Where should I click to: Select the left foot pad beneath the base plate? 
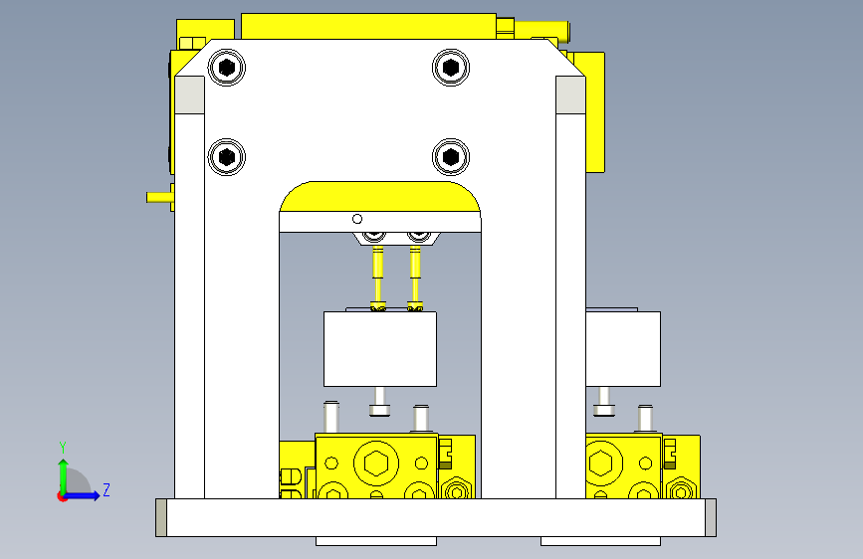click(376, 541)
